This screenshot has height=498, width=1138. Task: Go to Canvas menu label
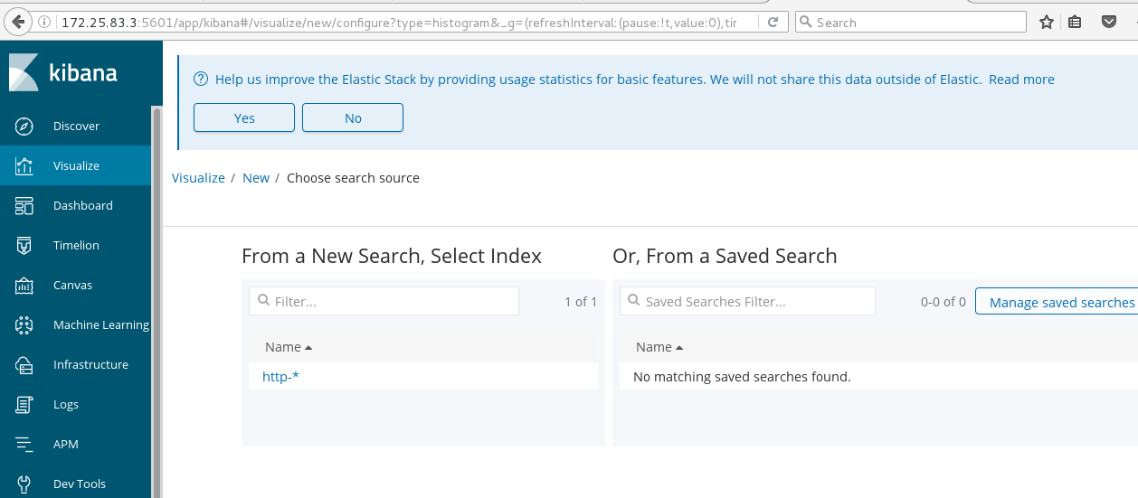[72, 285]
